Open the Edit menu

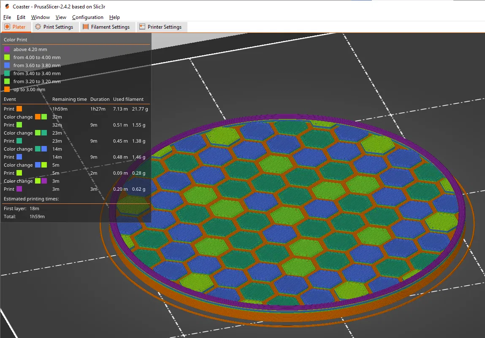pos(21,17)
